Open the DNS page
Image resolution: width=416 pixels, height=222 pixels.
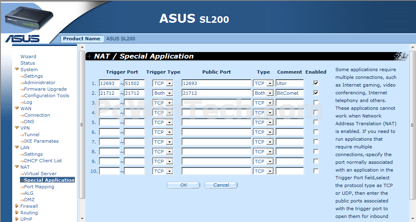point(29,122)
